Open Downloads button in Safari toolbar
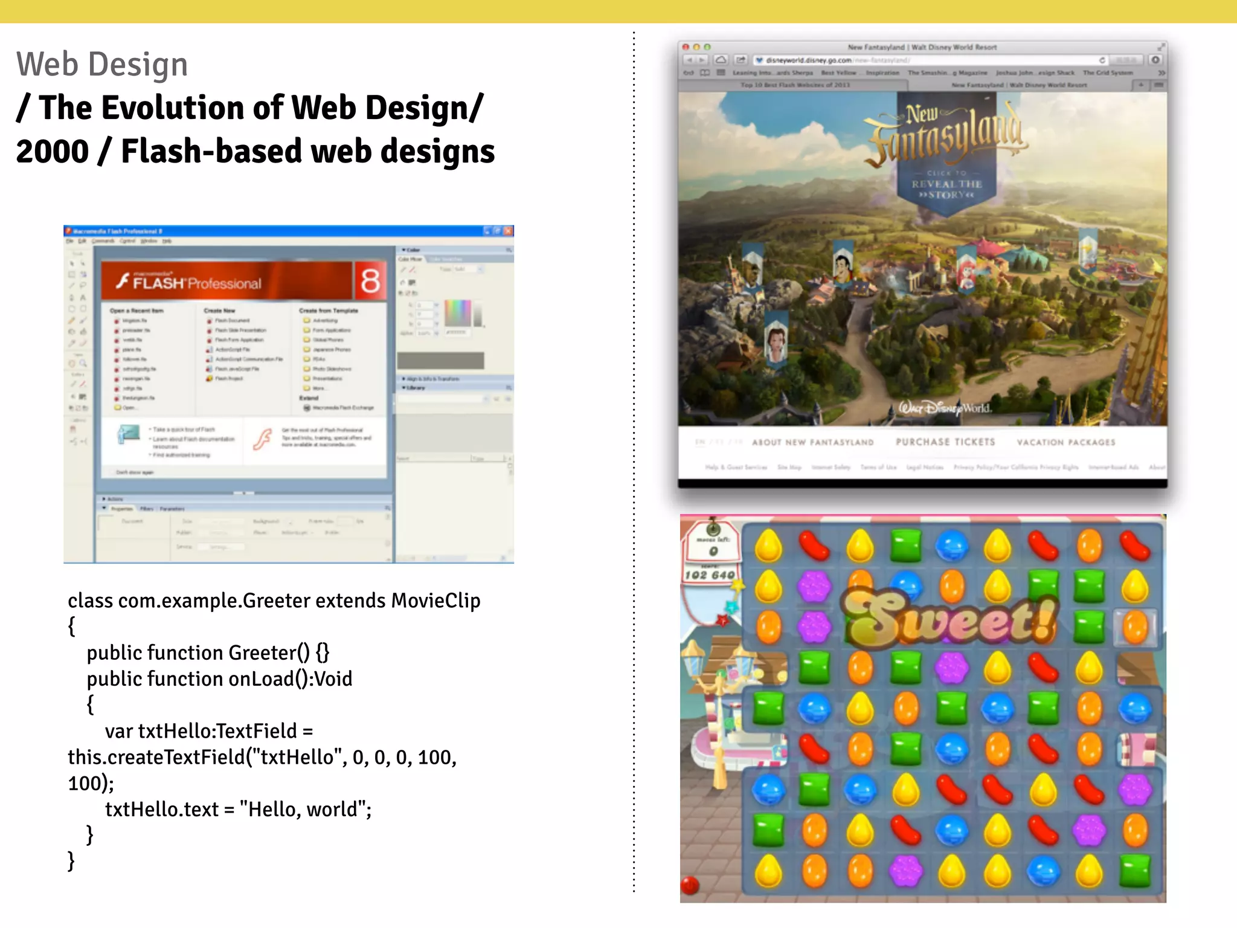The height and width of the screenshot is (928, 1237). (x=1155, y=60)
